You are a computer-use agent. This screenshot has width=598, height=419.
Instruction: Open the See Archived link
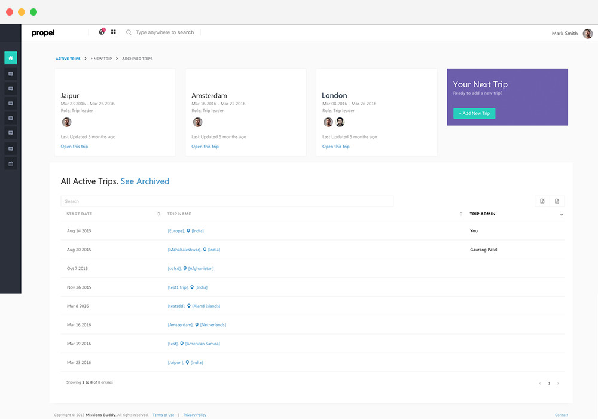(145, 181)
